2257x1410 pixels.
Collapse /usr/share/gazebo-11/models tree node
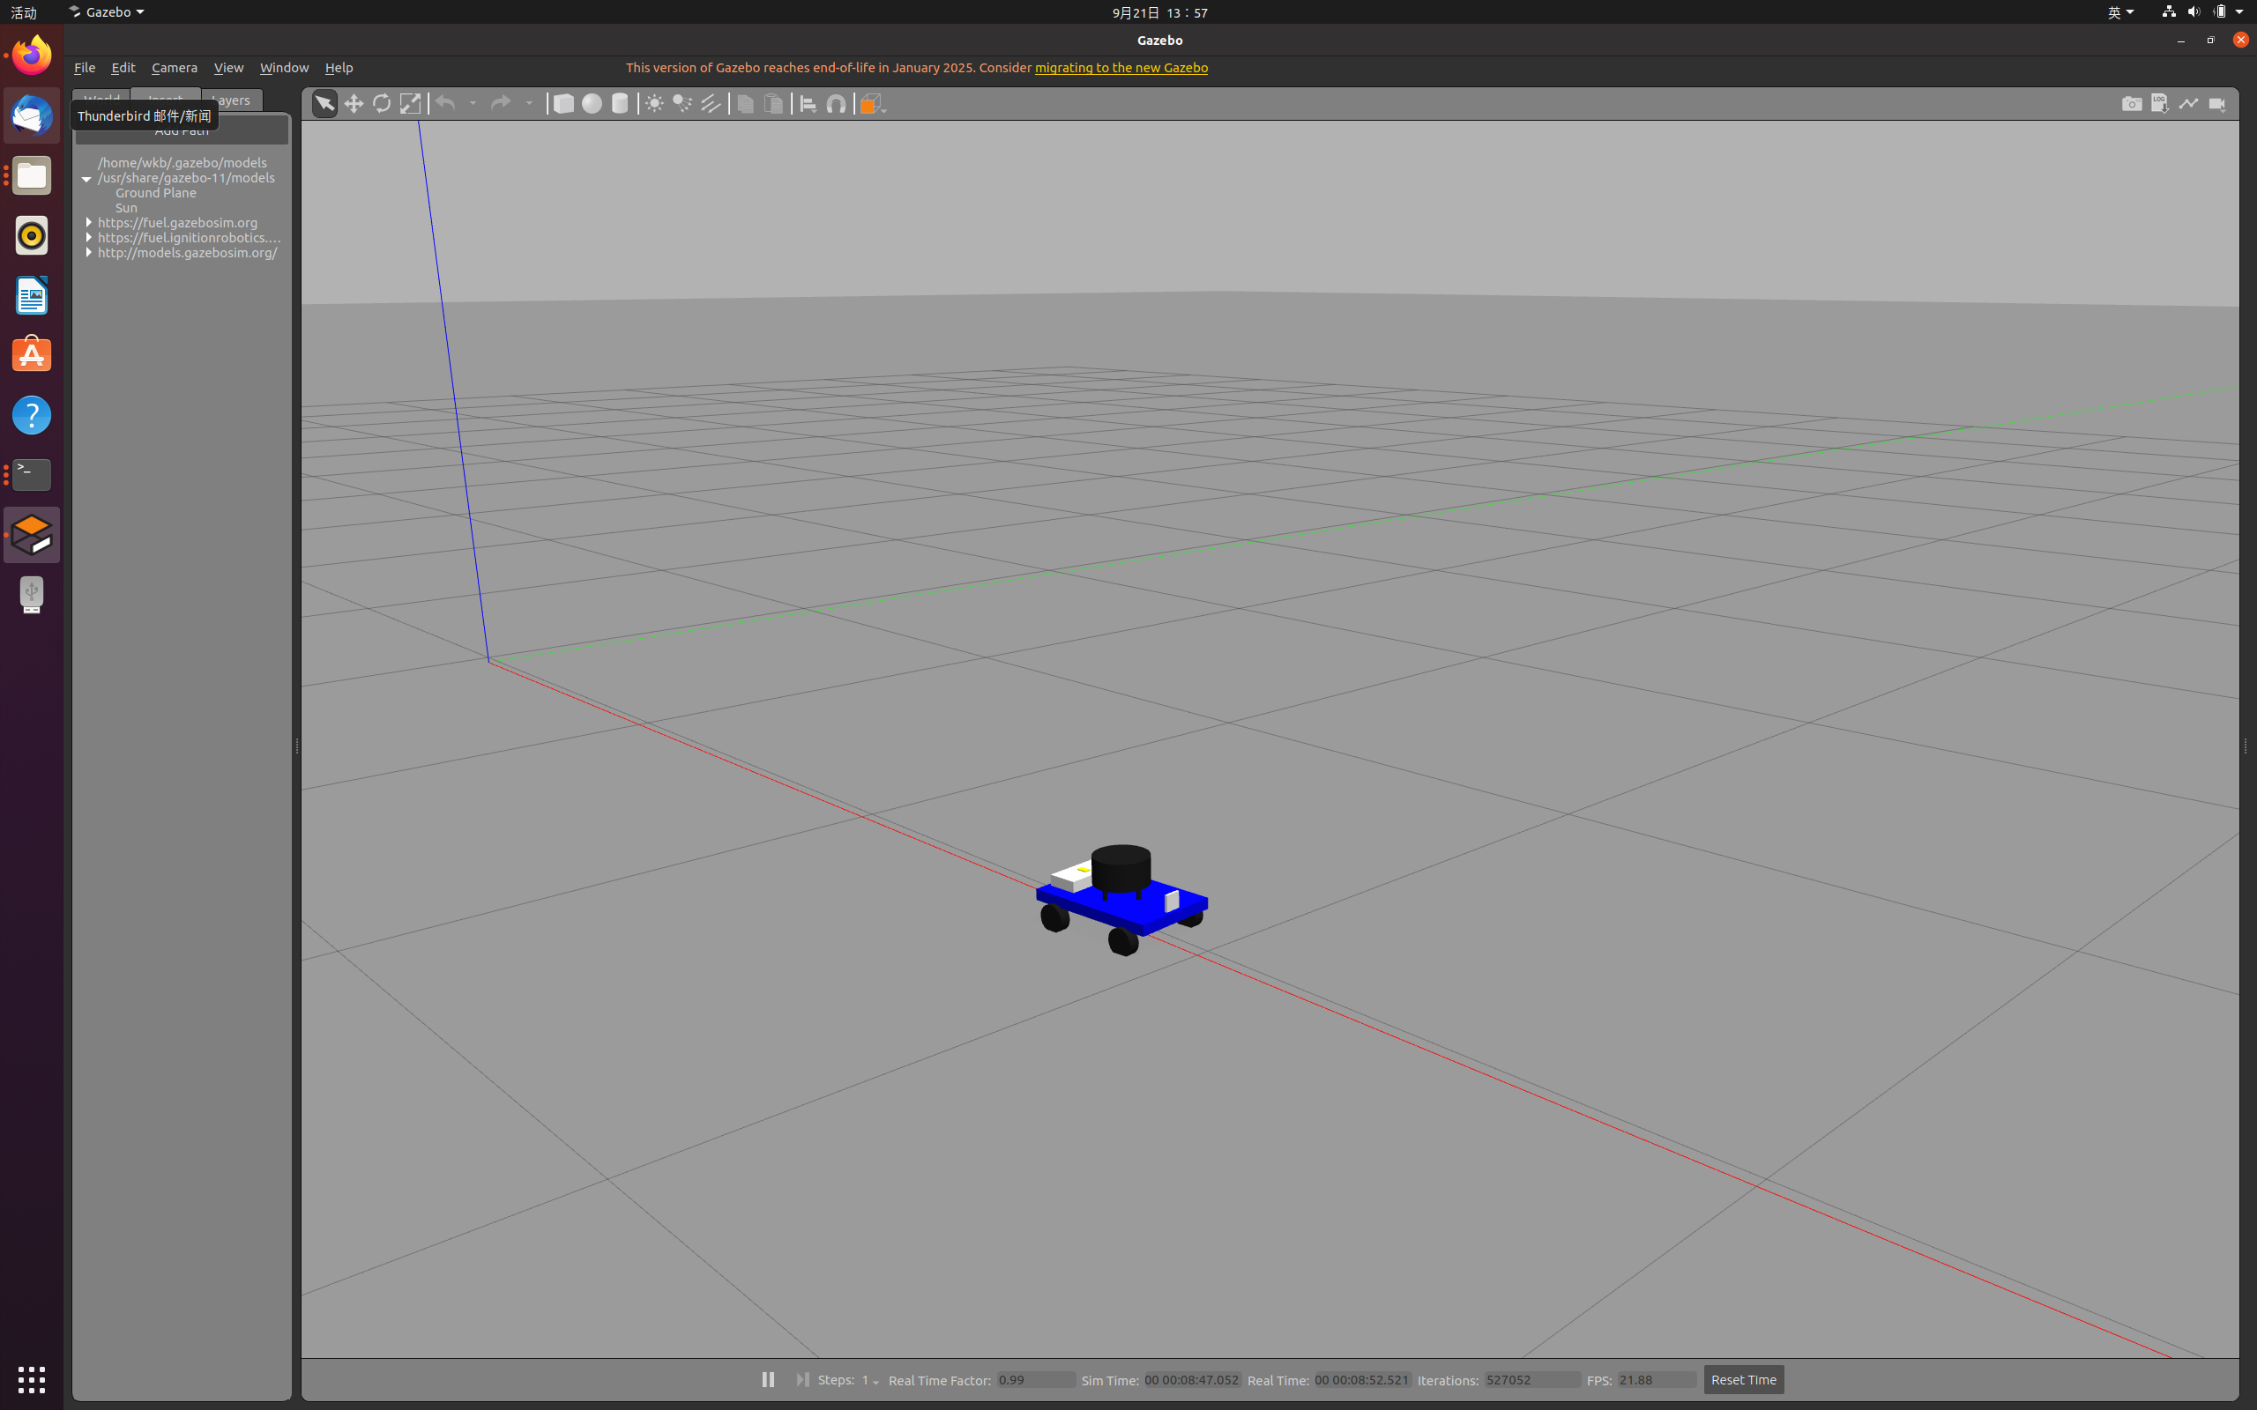(86, 178)
